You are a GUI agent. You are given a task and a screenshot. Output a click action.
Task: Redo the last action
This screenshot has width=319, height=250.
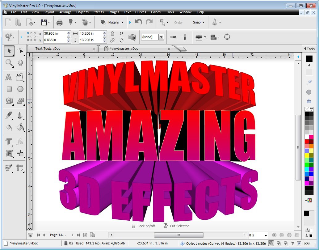(x=149, y=22)
